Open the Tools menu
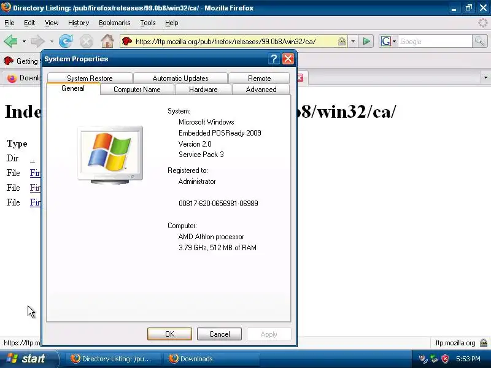491x368 pixels. point(148,23)
